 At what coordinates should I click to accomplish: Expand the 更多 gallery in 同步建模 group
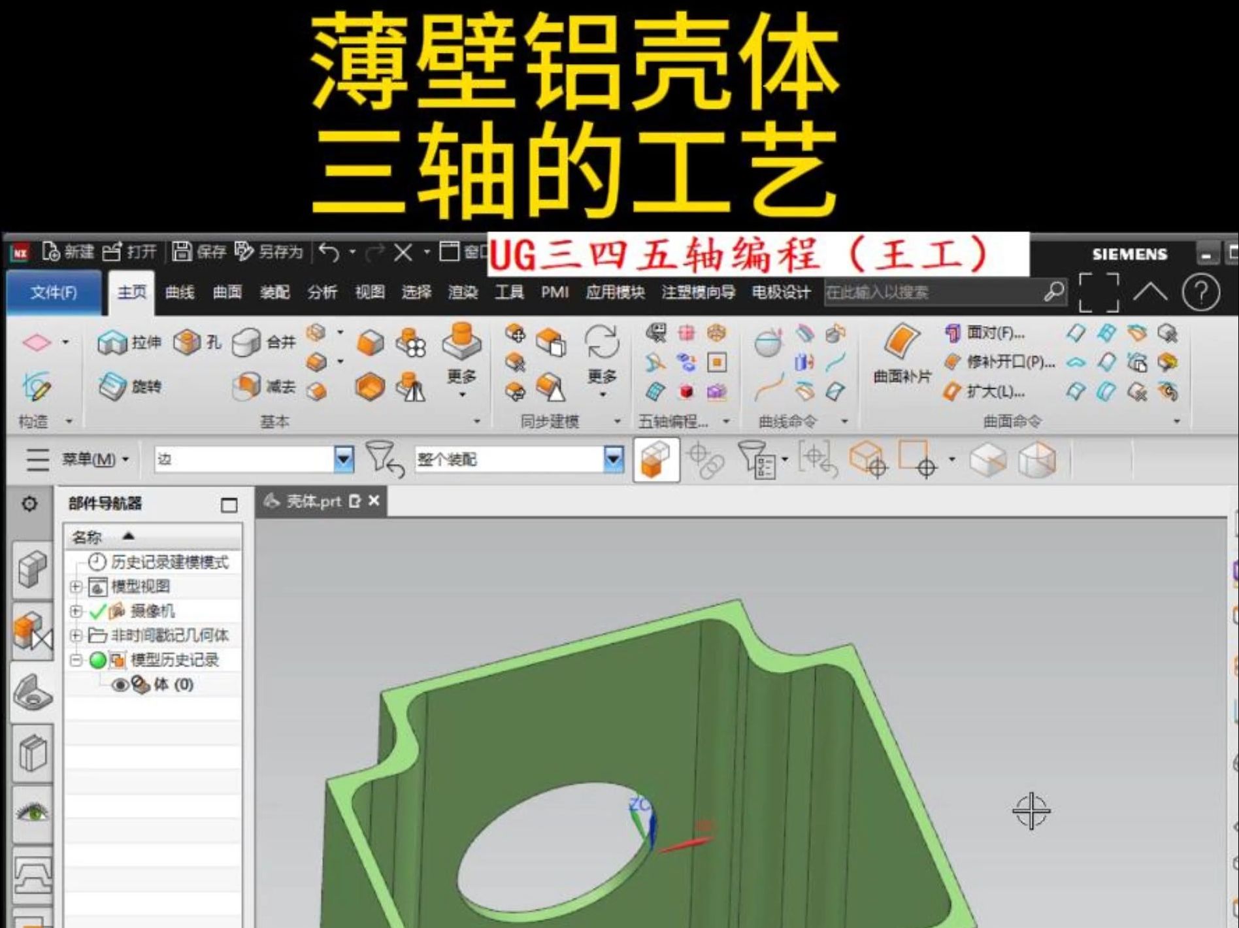coord(602,361)
